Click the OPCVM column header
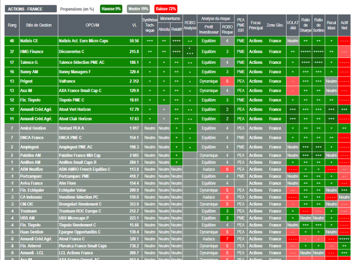This screenshot has width=353, height=260. (x=92, y=25)
